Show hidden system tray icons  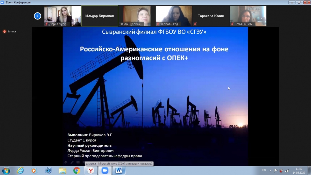pyautogui.click(x=270, y=171)
